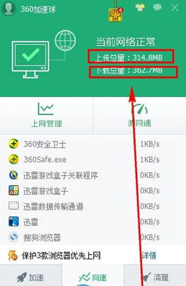Switch to the 清理 tab
This screenshot has width=186, height=286.
[155, 278]
